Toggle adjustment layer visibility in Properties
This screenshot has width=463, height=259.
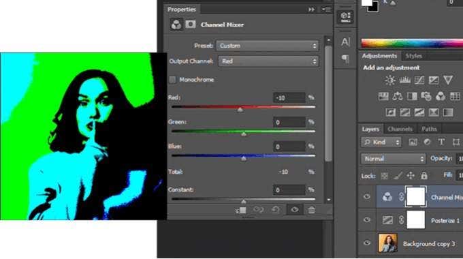pos(294,210)
